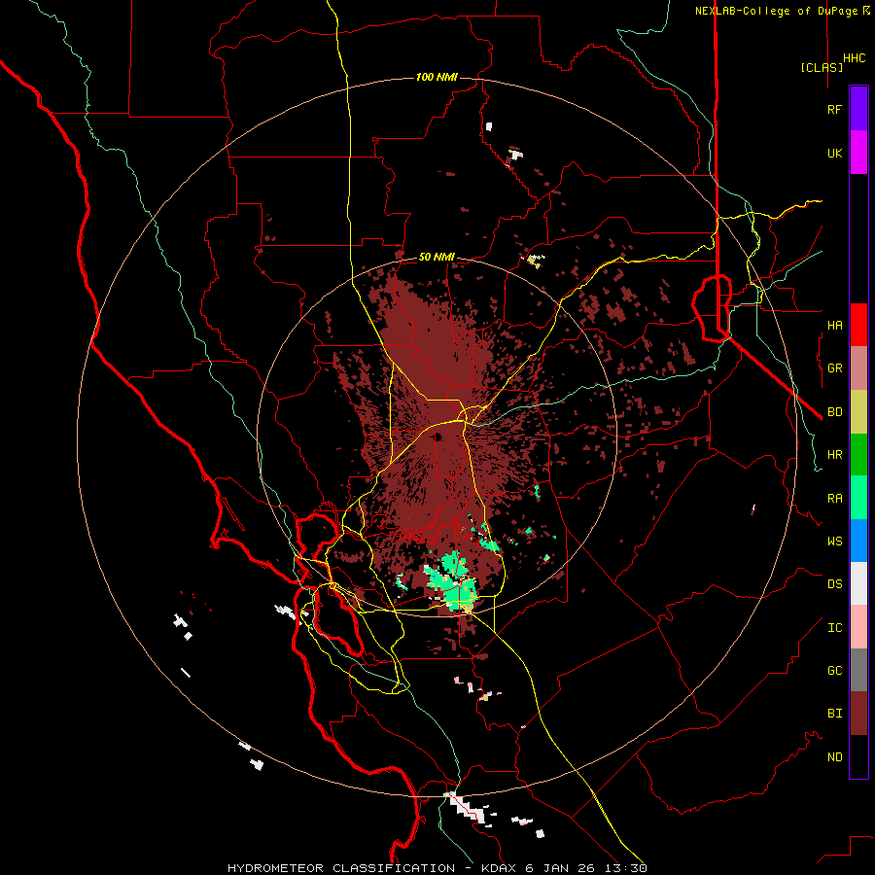Image resolution: width=875 pixels, height=875 pixels.
Task: Click the HA red legend swatch
Action: [x=858, y=325]
